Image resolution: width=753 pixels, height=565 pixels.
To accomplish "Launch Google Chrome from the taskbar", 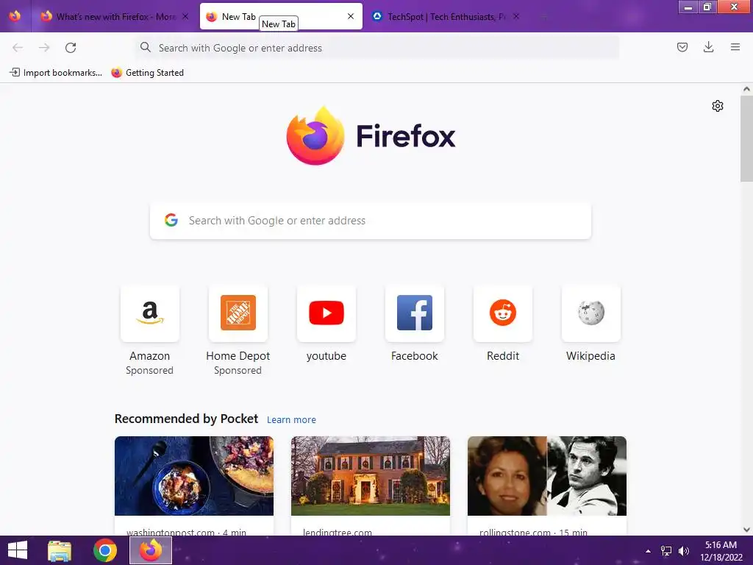I will click(x=105, y=550).
